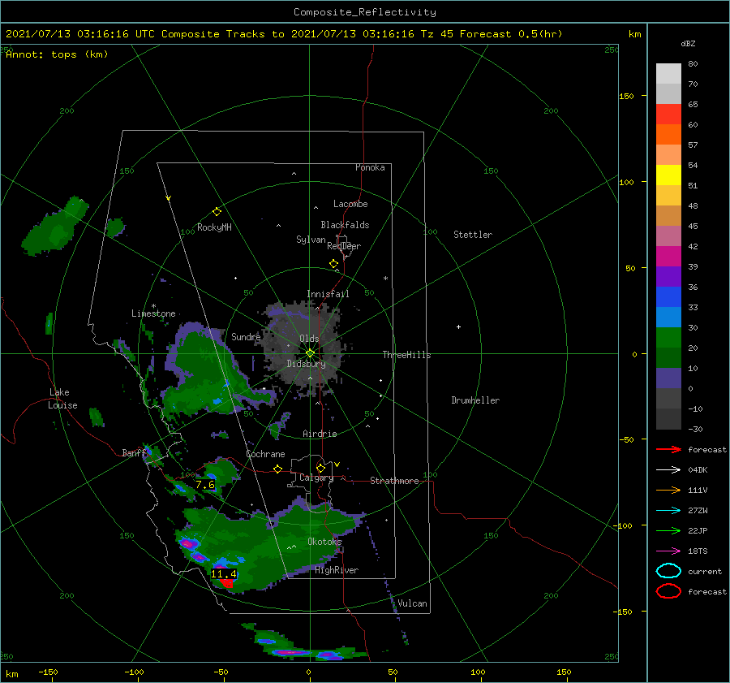Pick the yellow 54-51 dBZ swatch
The height and width of the screenshot is (683, 730).
coord(668,175)
